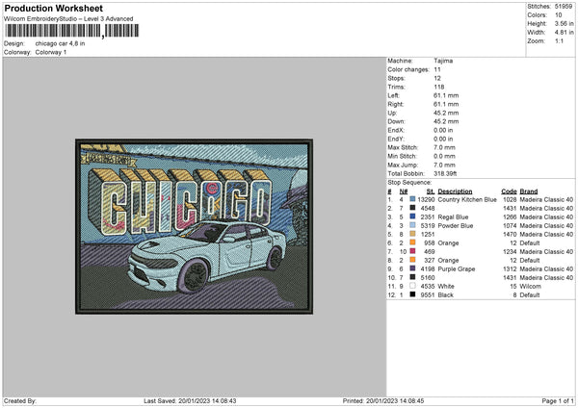Click the EndX value 0.00 in

click(x=443, y=130)
